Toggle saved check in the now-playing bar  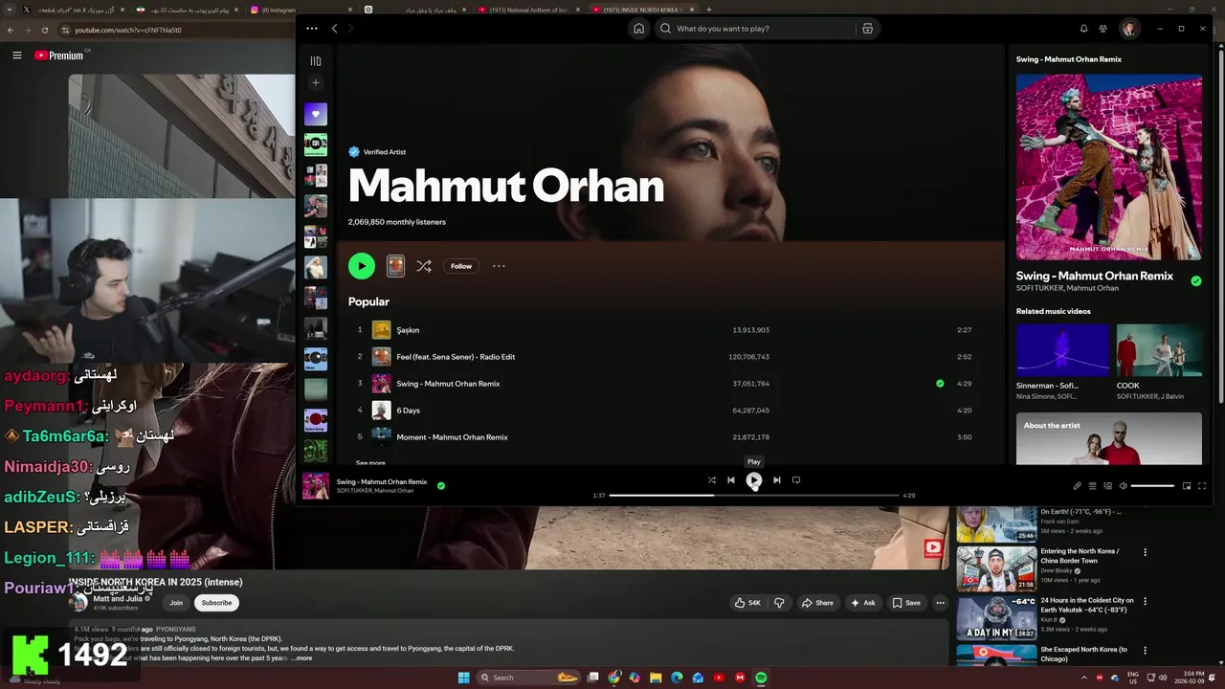(x=441, y=486)
